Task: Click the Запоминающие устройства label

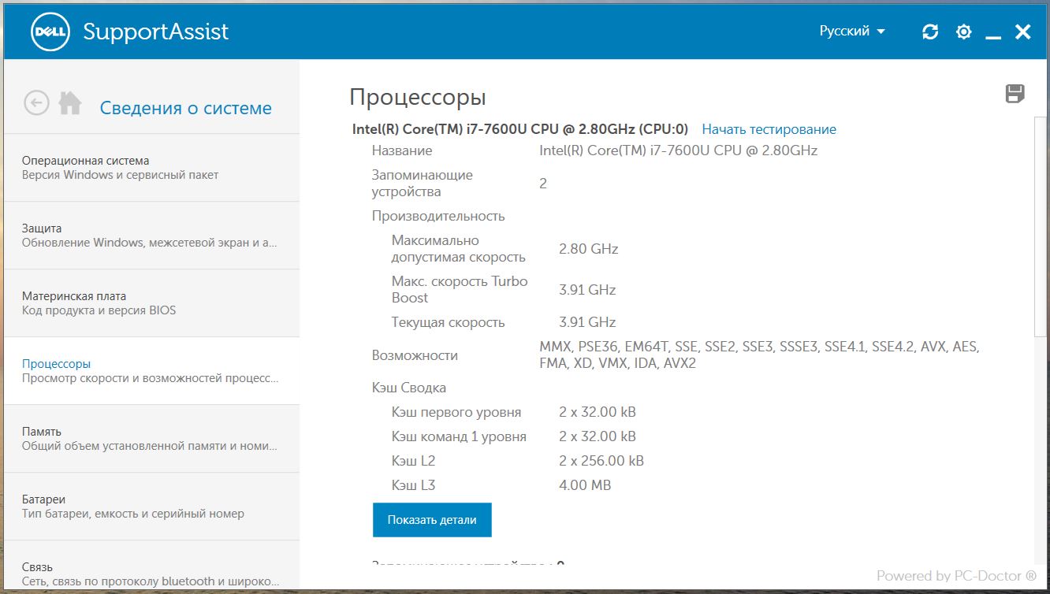Action: click(x=422, y=184)
